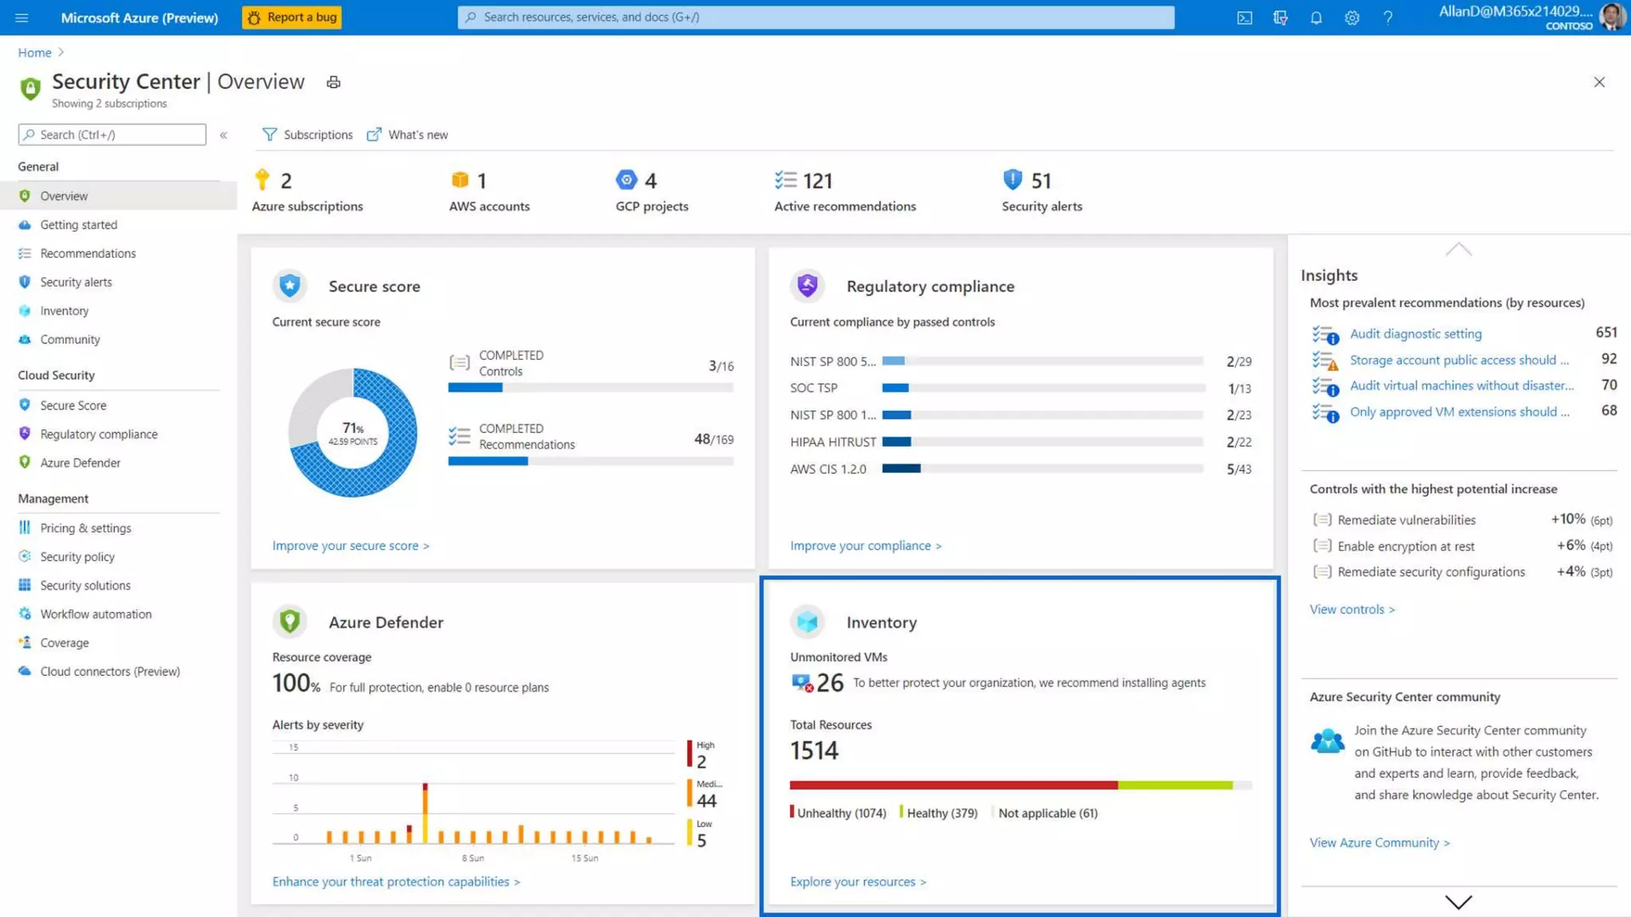The height and width of the screenshot is (917, 1631).
Task: Click the directory and subscription filter icon
Action: click(x=1280, y=18)
